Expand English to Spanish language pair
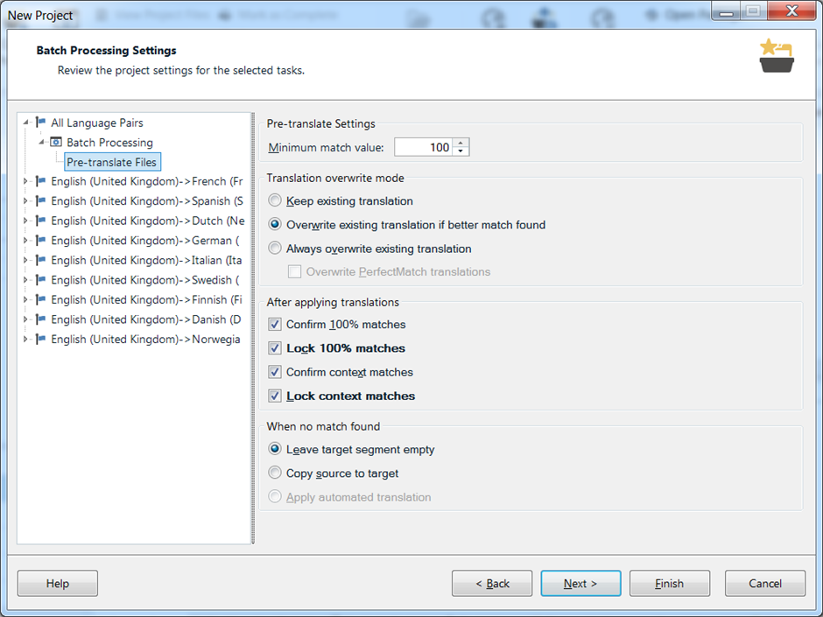The height and width of the screenshot is (617, 823). pos(25,201)
